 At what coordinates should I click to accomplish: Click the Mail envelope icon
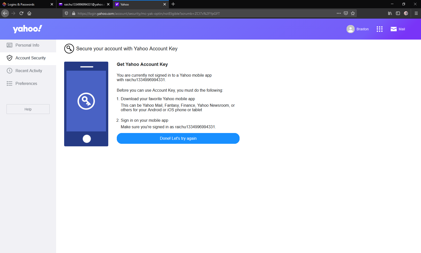click(x=393, y=29)
